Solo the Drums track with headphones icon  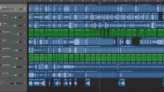point(5,9)
